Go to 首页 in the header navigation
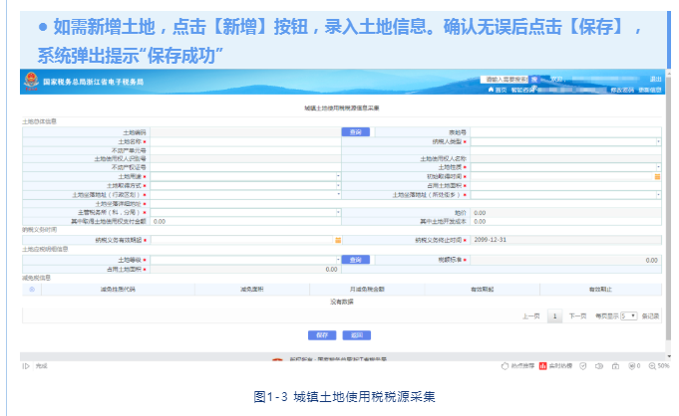The image size is (679, 416). [501, 90]
